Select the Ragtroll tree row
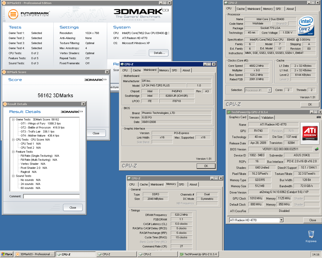Image resolution: width=322 pixels, height=258 pixels. [x=28, y=172]
